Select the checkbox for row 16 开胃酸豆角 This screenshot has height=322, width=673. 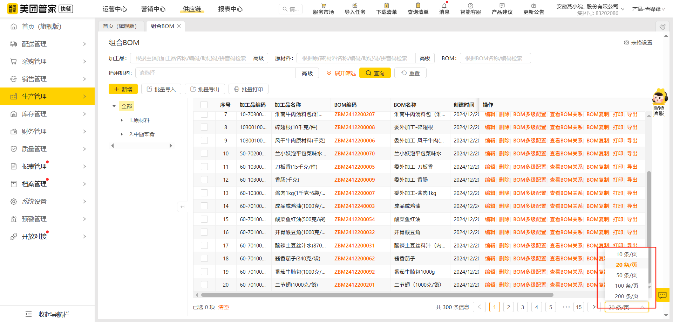204,232
